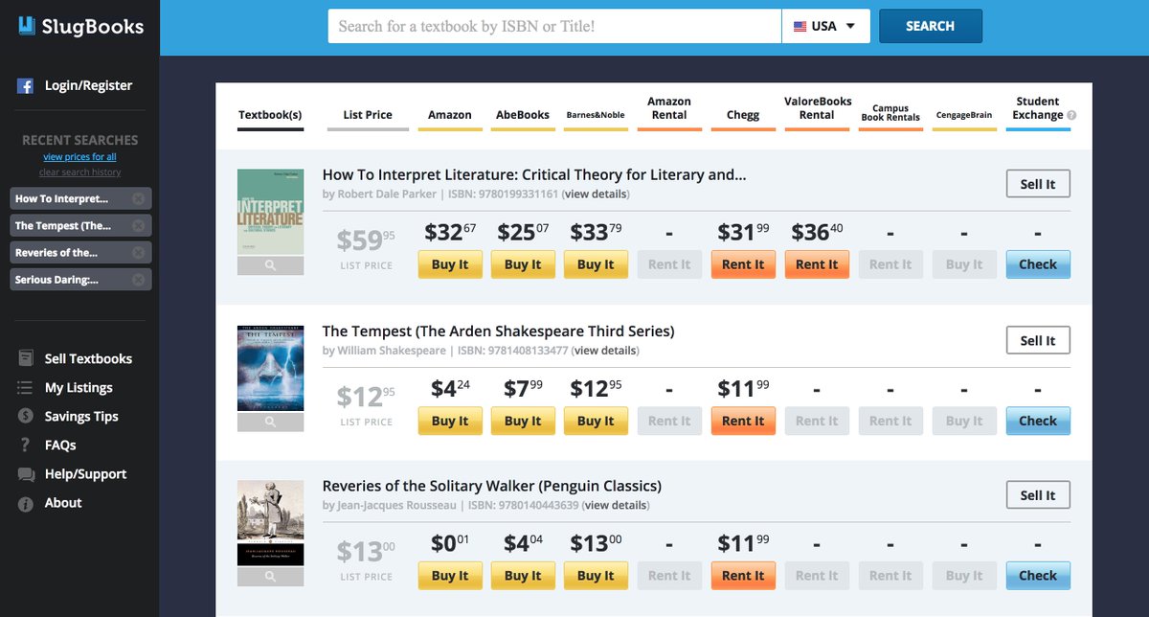Select the Chegg column header
1149x617 pixels.
pyautogui.click(x=743, y=115)
